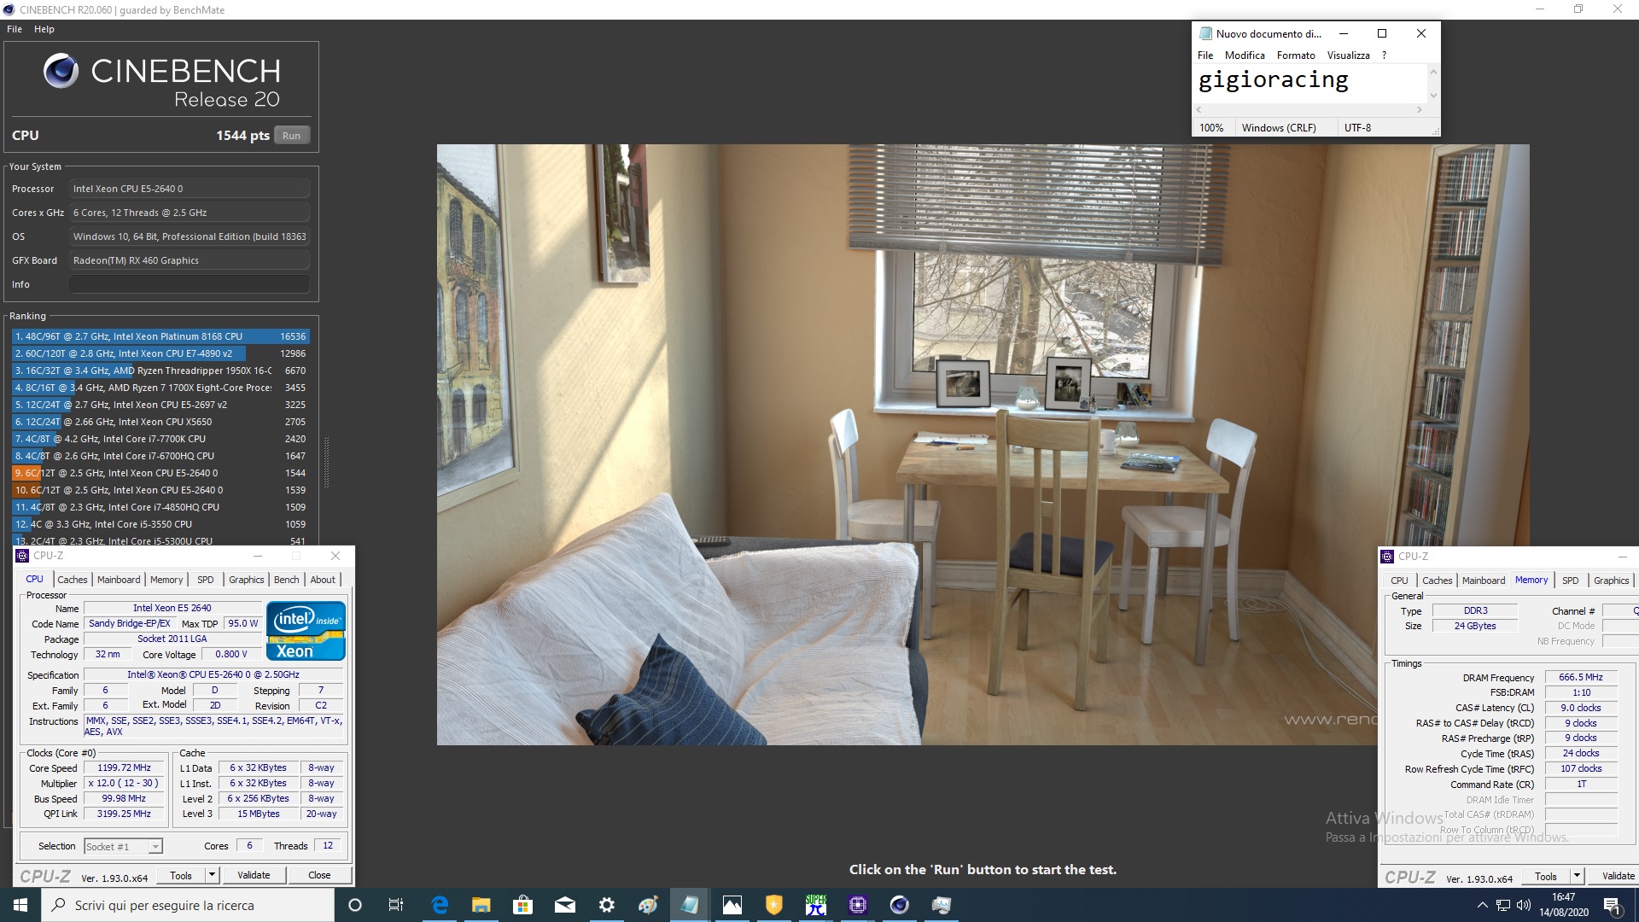Open Cortana circle icon on taskbar

click(355, 905)
